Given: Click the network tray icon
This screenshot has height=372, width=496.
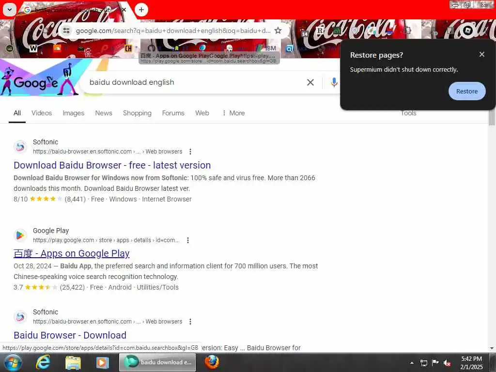Looking at the screenshot, I should point(423,363).
